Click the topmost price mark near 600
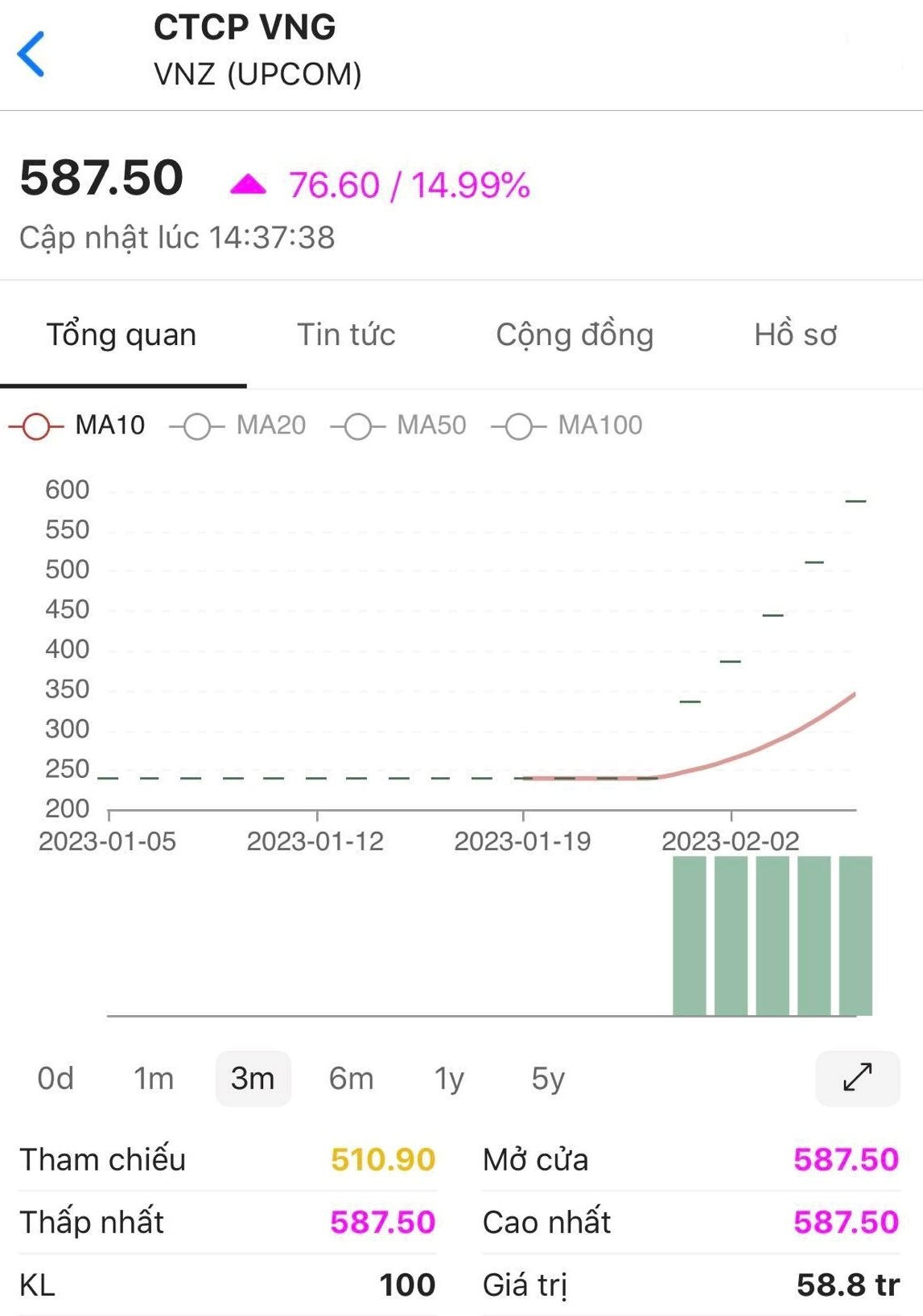The height and width of the screenshot is (1316, 923). point(855,501)
